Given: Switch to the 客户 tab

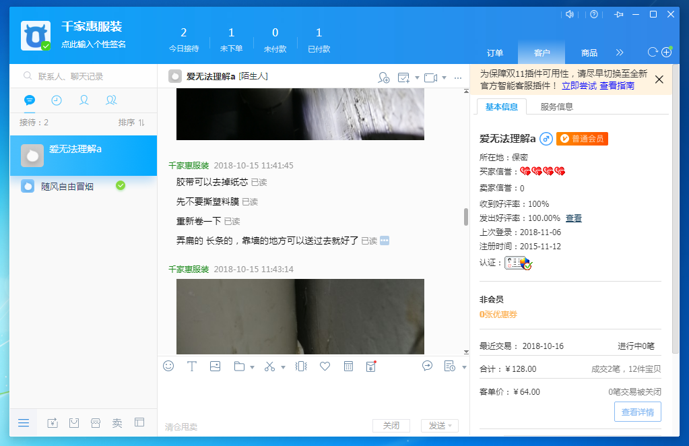Looking at the screenshot, I should click(542, 53).
